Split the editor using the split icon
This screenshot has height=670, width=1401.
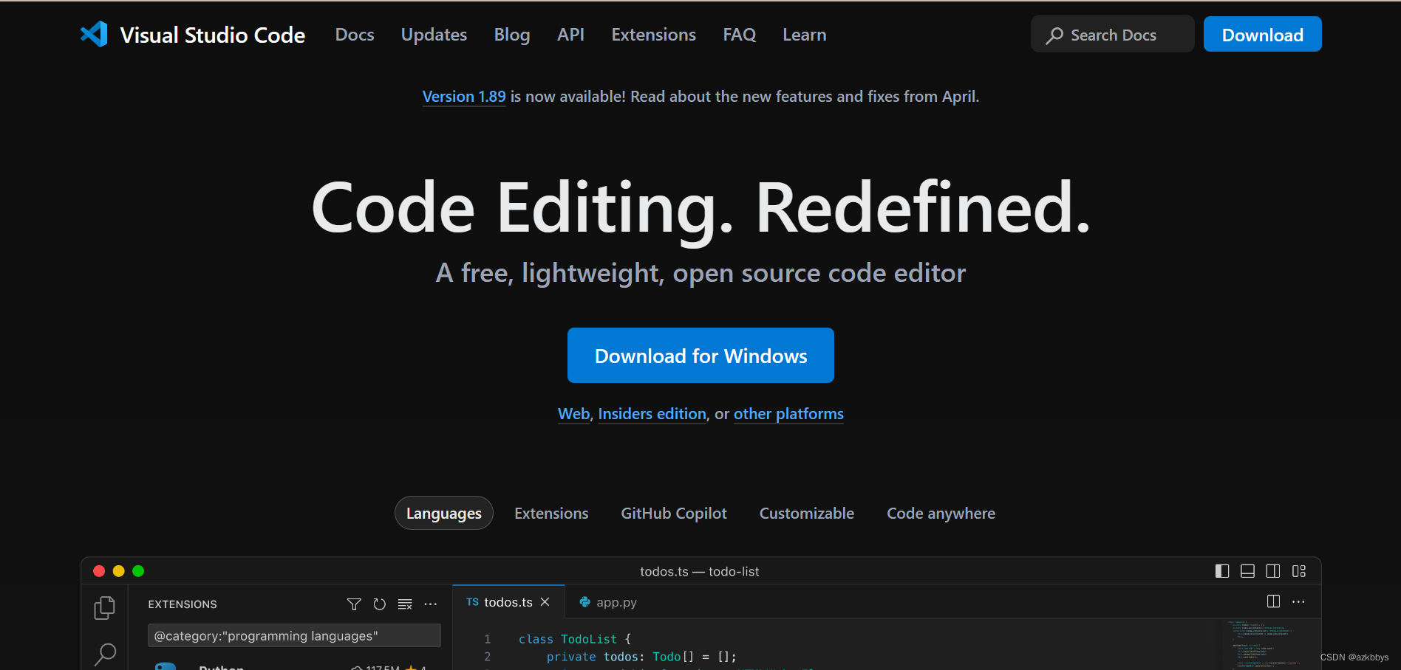pos(1273,601)
